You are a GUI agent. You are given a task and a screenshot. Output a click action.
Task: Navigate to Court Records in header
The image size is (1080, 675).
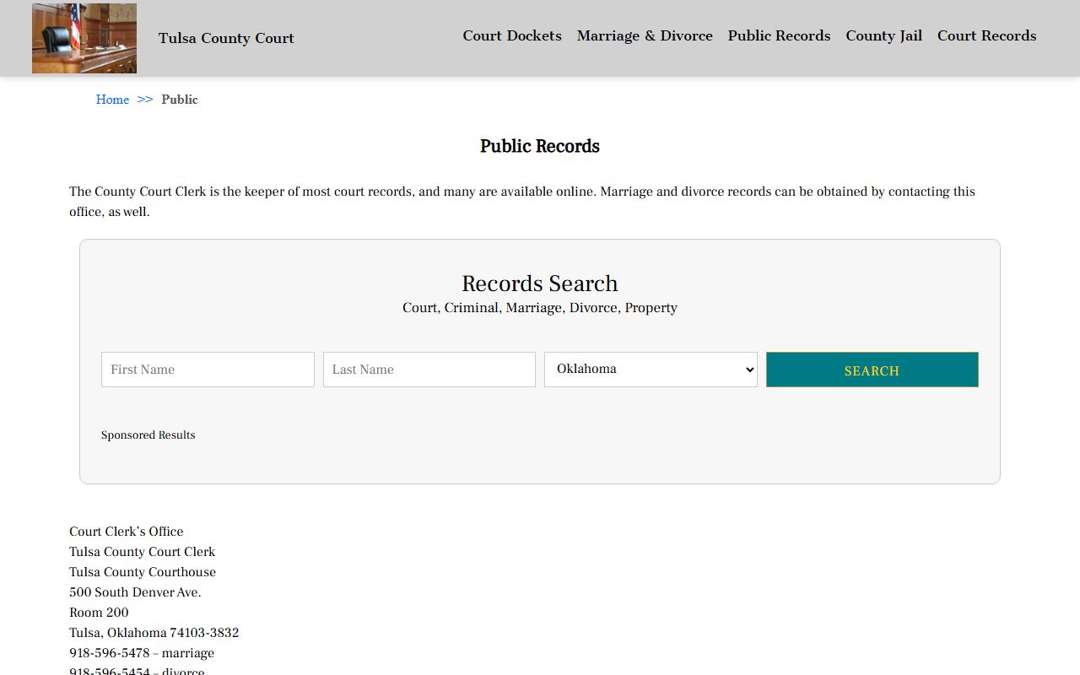986,35
